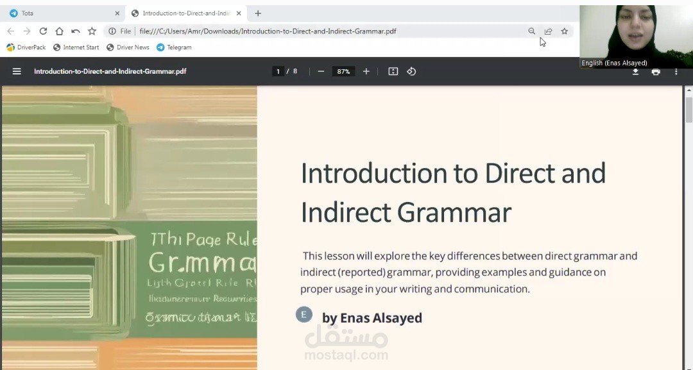Viewport: 693px width, 370px height.
Task: Share this page via address bar icon
Action: (548, 31)
